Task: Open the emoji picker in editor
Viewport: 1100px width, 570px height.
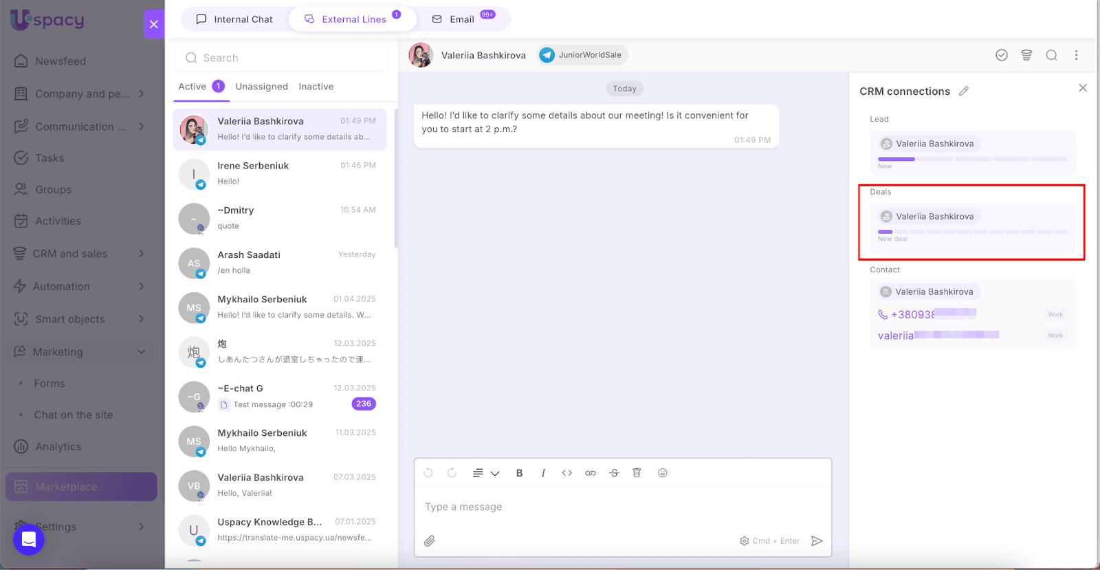Action: 663,473
